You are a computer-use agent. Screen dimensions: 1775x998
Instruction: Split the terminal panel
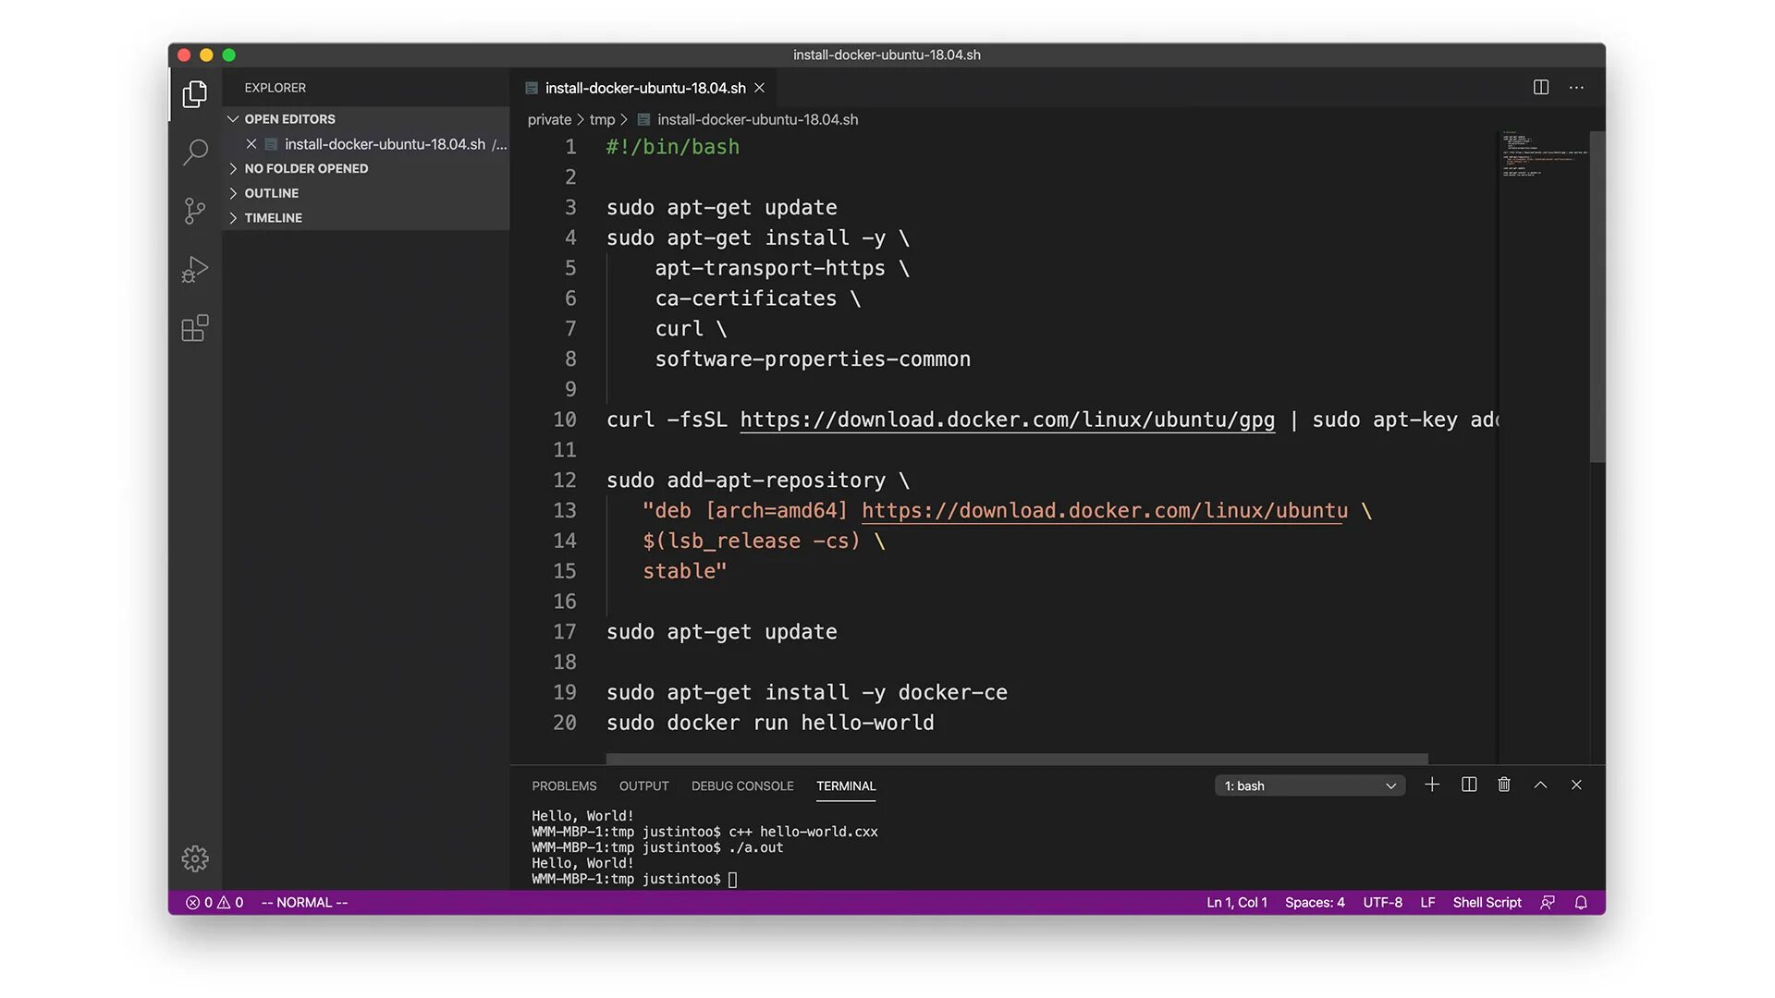(x=1468, y=785)
